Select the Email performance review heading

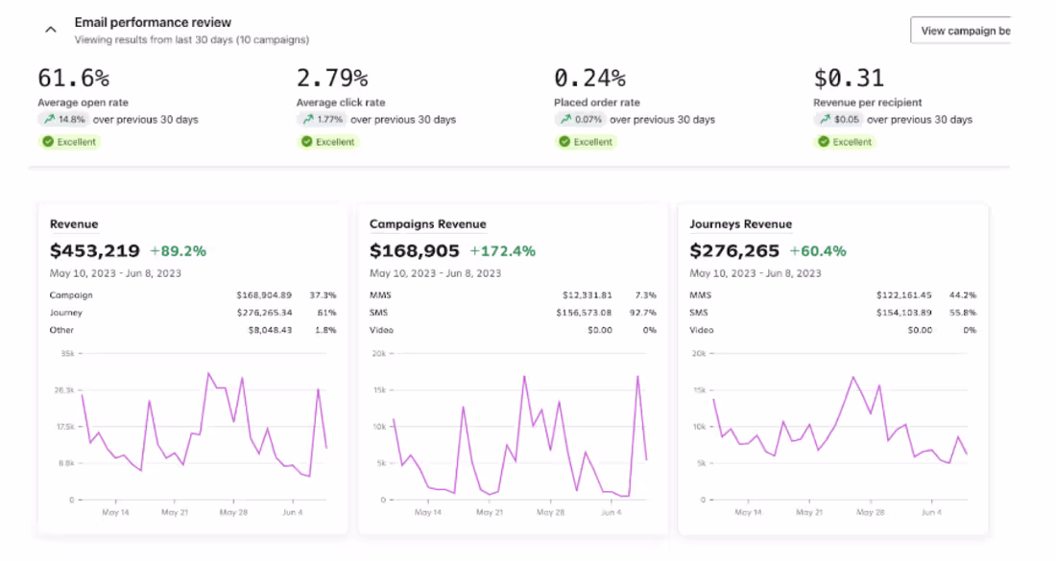click(153, 22)
